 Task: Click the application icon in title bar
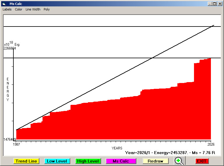tap(4, 4)
